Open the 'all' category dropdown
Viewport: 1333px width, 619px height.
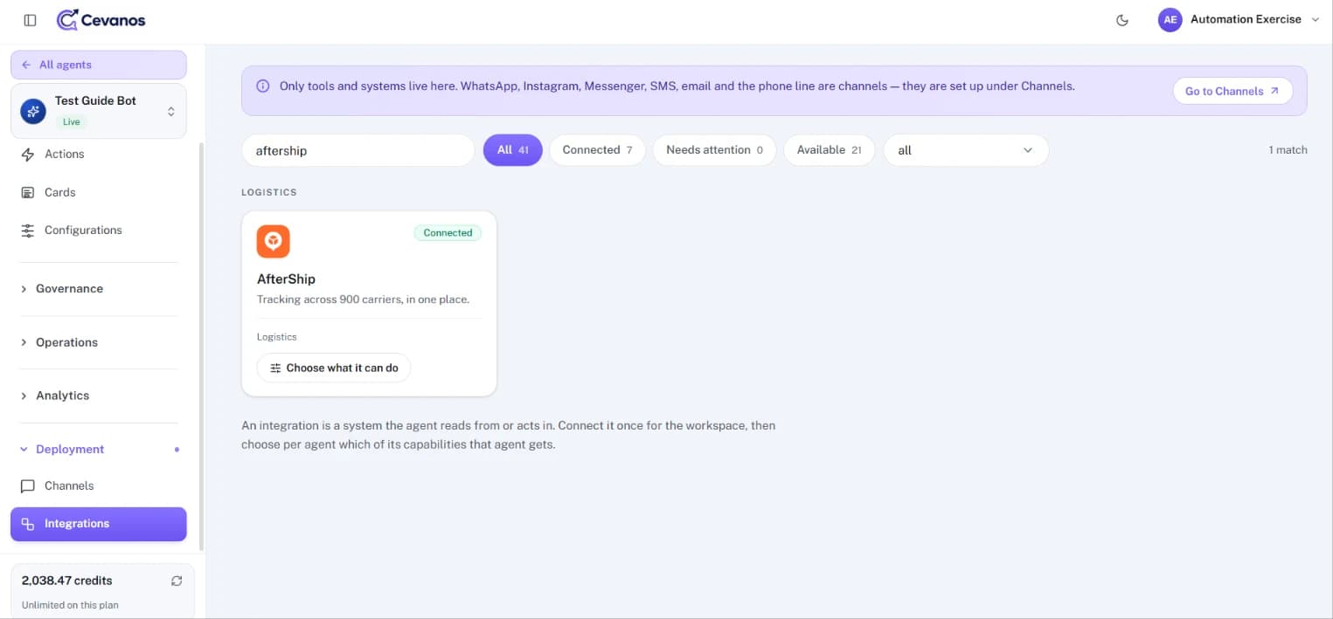966,150
